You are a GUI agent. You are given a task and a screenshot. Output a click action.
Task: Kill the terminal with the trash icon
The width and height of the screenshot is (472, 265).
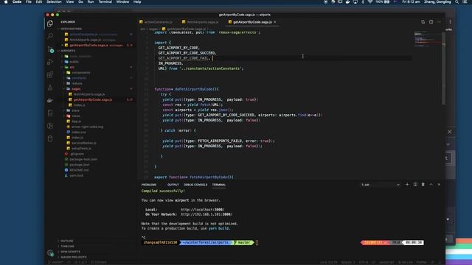coord(423,185)
